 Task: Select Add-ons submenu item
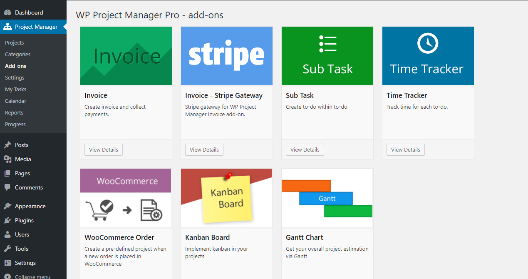coord(15,66)
